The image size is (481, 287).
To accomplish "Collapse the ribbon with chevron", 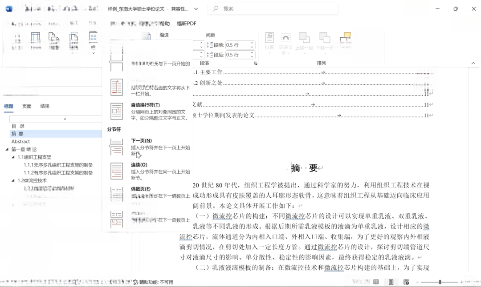I will click(473, 63).
